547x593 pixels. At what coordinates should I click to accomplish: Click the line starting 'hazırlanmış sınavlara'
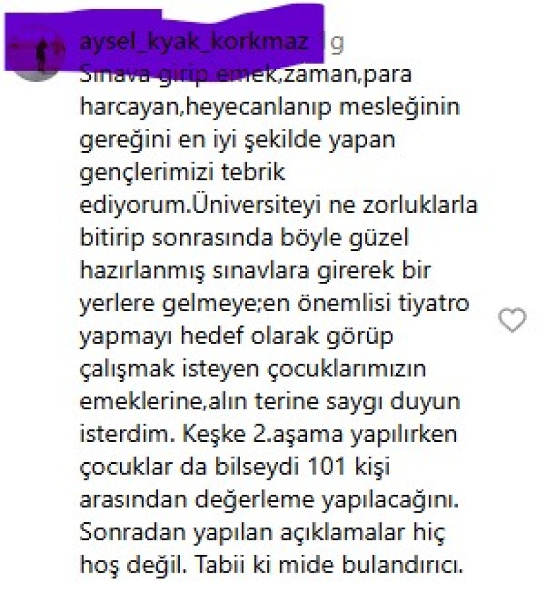pos(255,271)
